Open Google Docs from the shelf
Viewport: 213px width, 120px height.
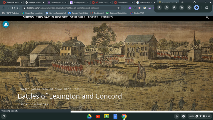[x=115, y=116]
